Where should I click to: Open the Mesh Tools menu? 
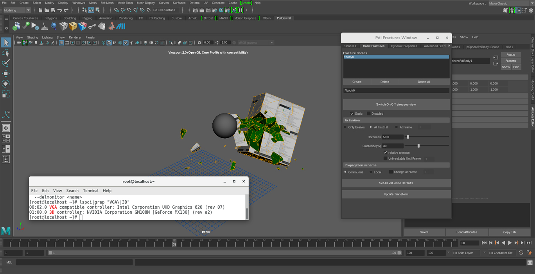125,3
